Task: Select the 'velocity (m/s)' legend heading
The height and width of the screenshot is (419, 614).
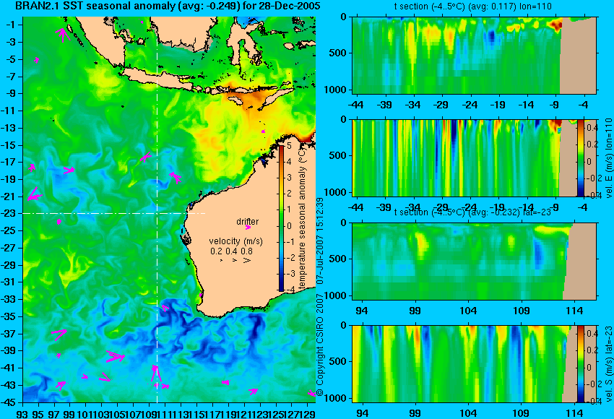Action: (x=235, y=241)
